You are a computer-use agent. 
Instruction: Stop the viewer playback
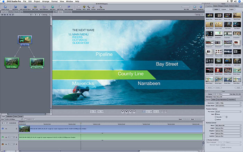126,111
